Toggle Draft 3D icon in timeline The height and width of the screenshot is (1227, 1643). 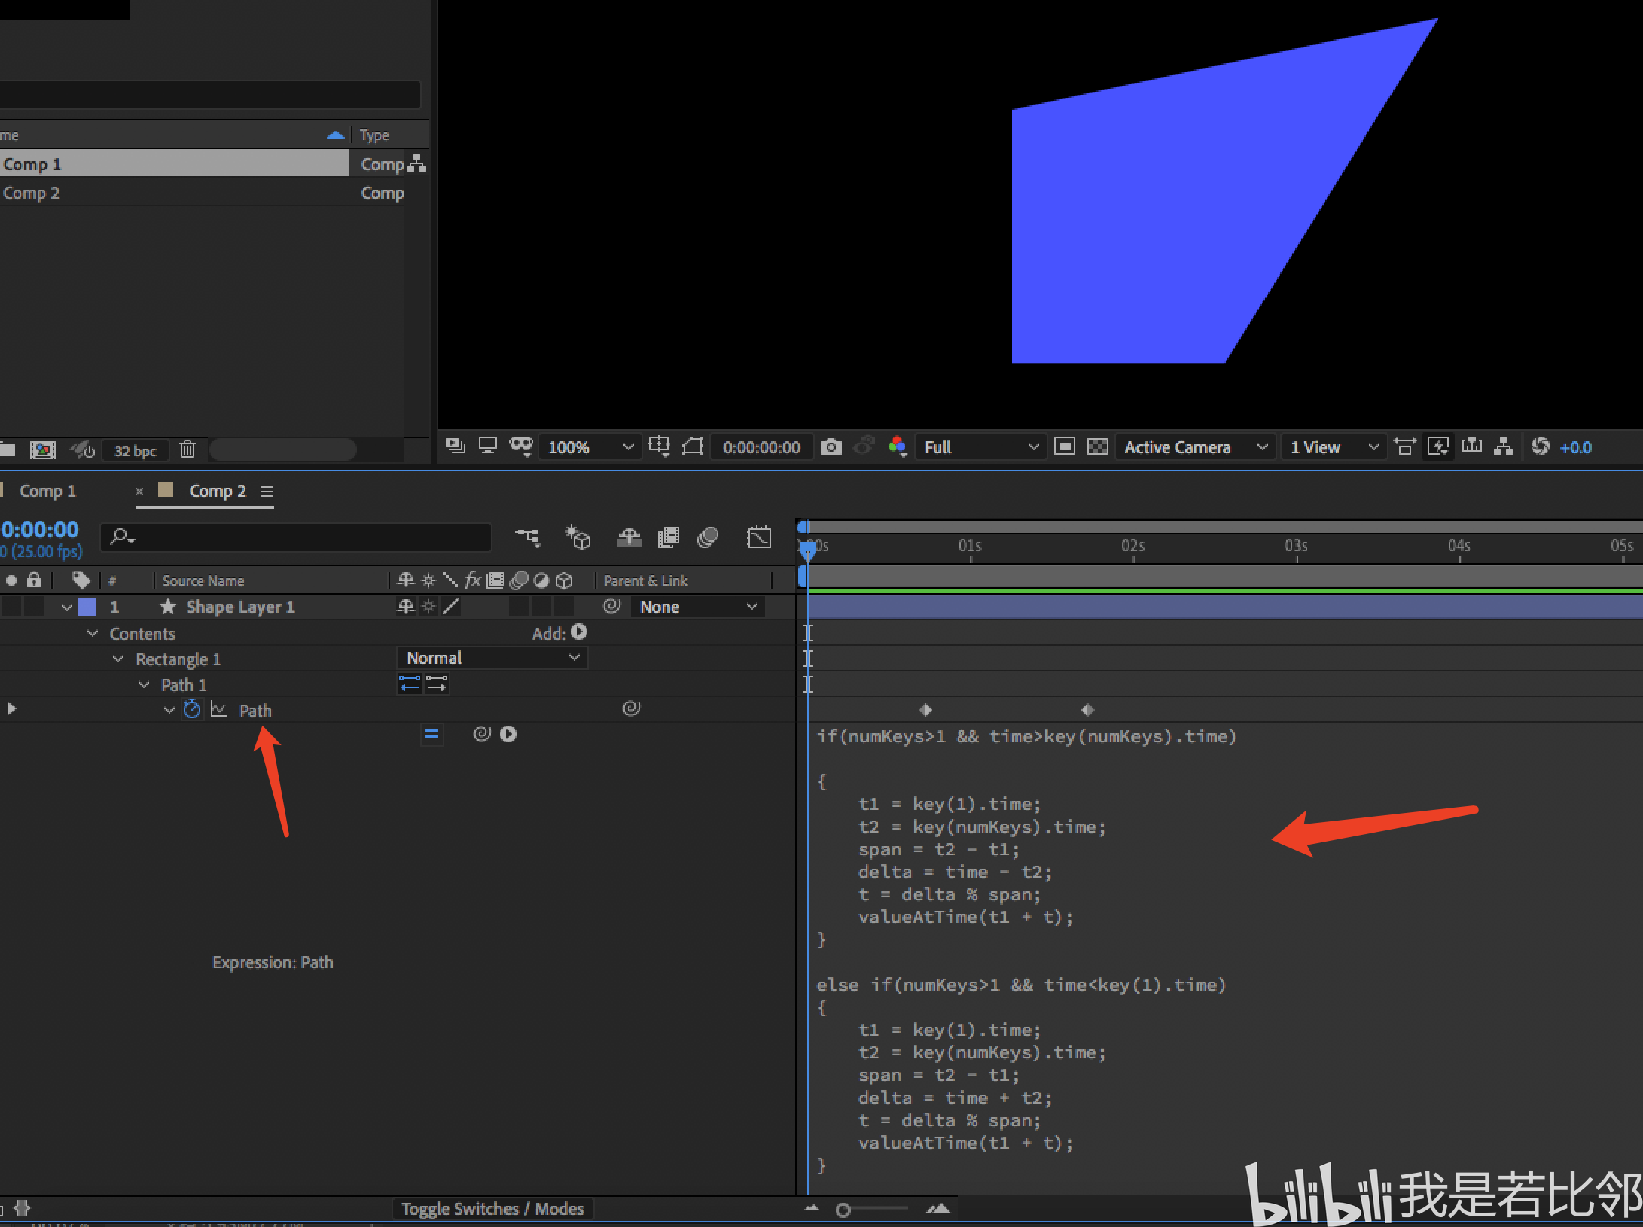click(x=578, y=537)
